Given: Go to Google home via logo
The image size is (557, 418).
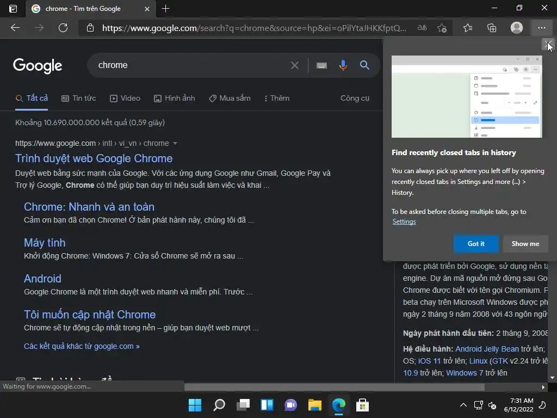Looking at the screenshot, I should point(38,66).
